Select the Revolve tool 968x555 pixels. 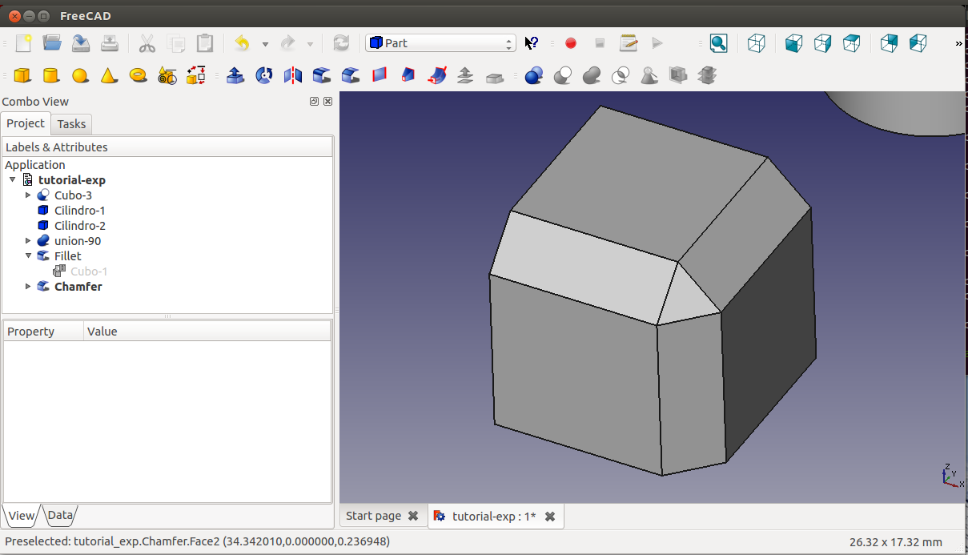pyautogui.click(x=263, y=75)
